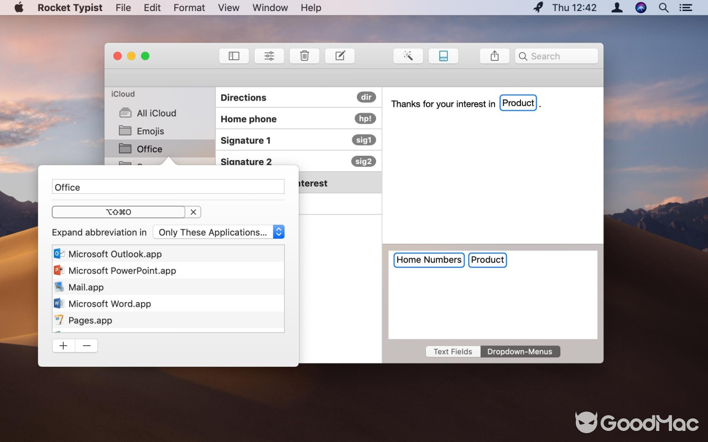Create a new snippet with compose icon
This screenshot has width=708, height=442.
340,55
